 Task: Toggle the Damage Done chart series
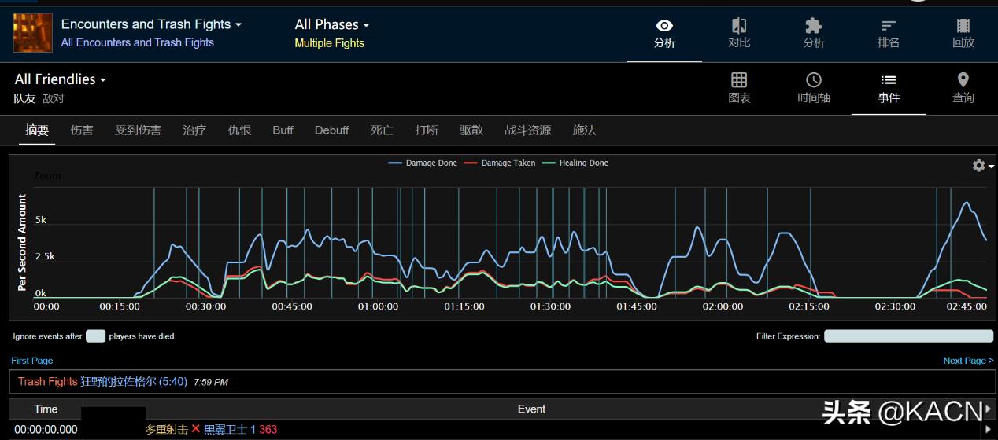click(423, 163)
